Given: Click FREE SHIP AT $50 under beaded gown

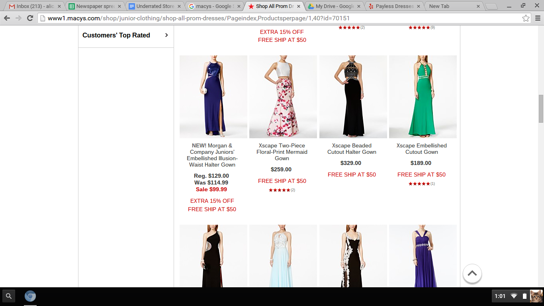Looking at the screenshot, I should pyautogui.click(x=352, y=175).
